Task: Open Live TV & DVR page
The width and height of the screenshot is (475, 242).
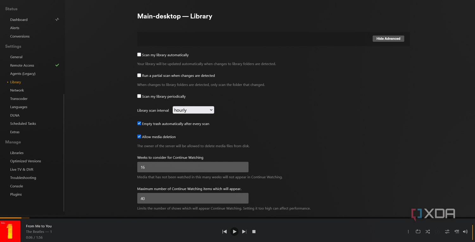Action: (x=22, y=170)
